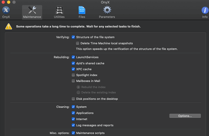This screenshot has width=209, height=136.
Task: Click the Rebuilding: section label
Action: (x=61, y=57)
